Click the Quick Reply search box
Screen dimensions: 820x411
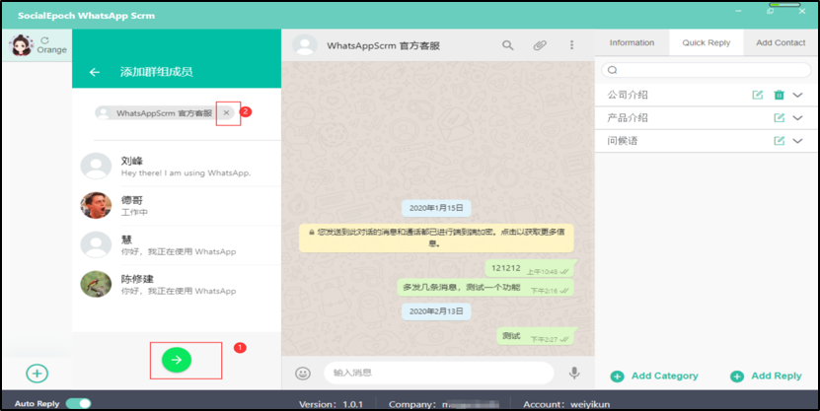[706, 70]
